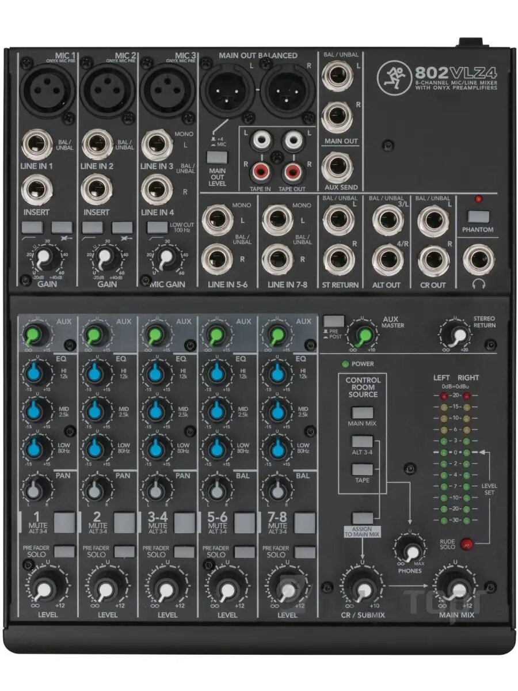Screen dimensions: 518x691
Task: Click the channel 5-6 BAL knob
Action: click(216, 489)
